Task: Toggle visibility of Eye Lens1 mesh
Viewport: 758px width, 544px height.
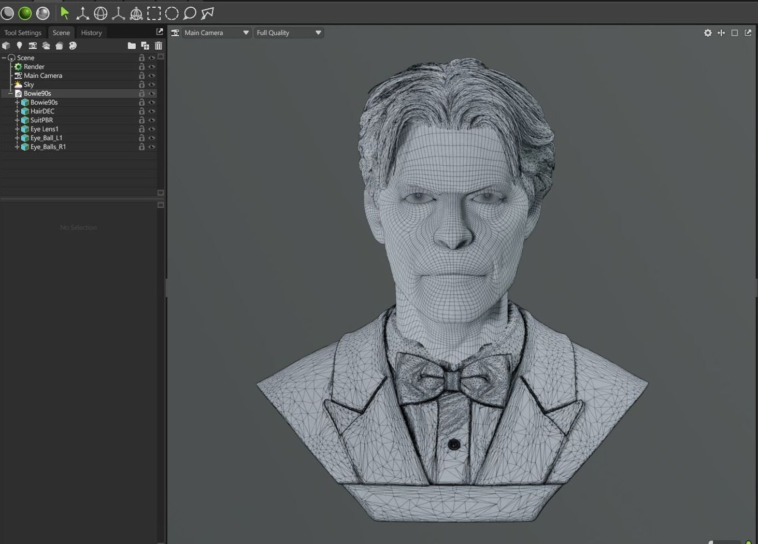Action: [152, 129]
